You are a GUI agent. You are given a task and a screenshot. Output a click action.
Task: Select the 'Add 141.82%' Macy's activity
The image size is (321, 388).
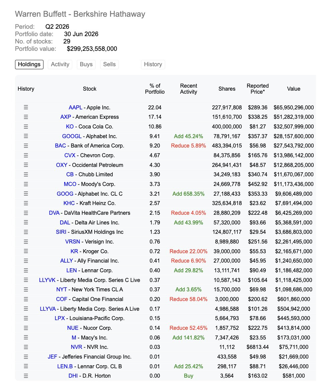coord(189,337)
